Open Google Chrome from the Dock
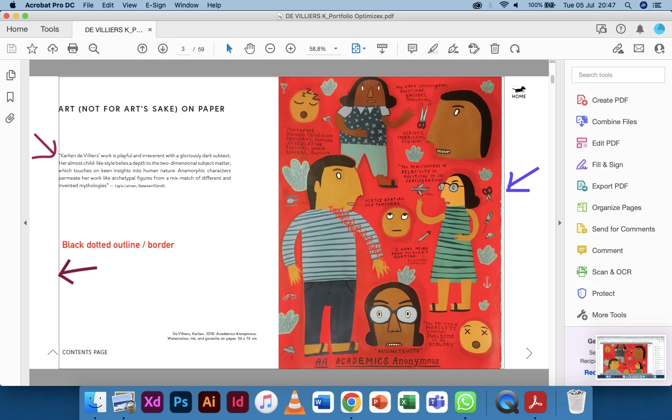Screen dimensions: 672x420 click(351, 402)
